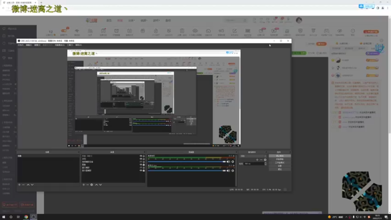Pop out the Audio Mixer dock header icon
This screenshot has height=220, width=391.
tap(236, 152)
